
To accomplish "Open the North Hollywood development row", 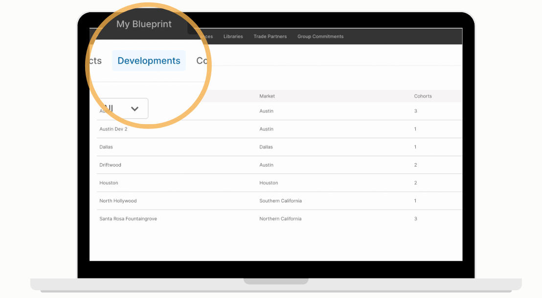I will [279, 201].
